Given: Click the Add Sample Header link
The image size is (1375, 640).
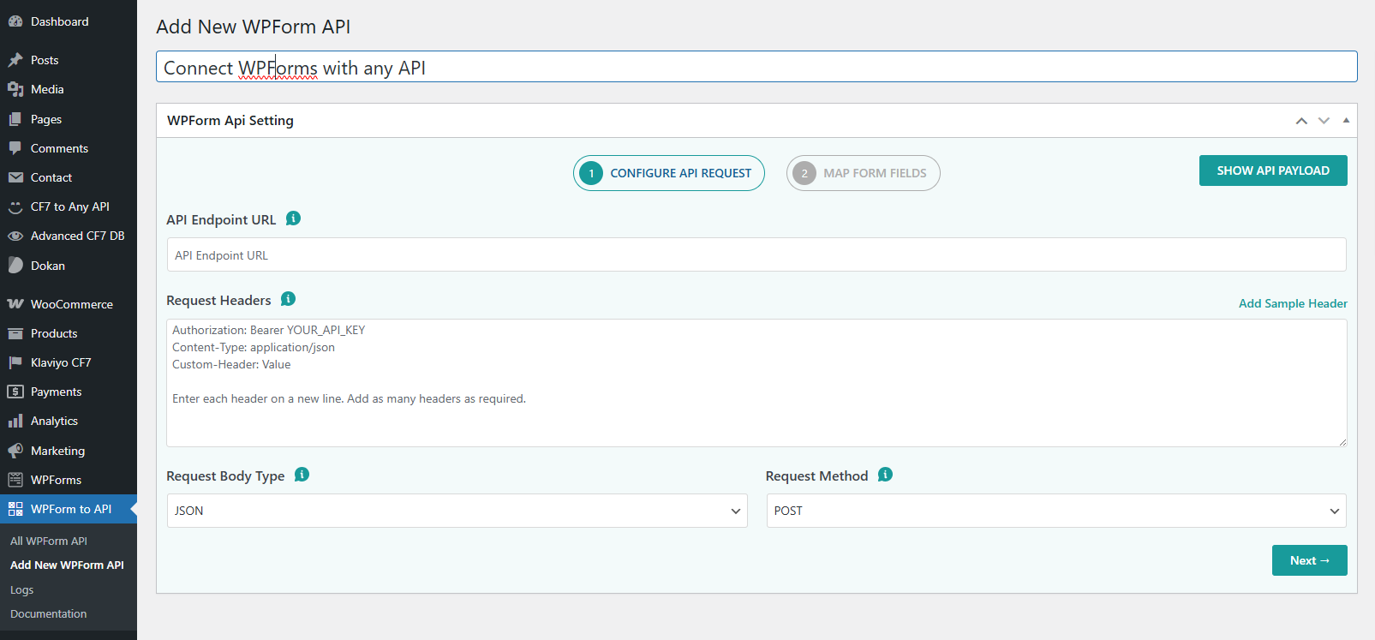Looking at the screenshot, I should coord(1292,303).
